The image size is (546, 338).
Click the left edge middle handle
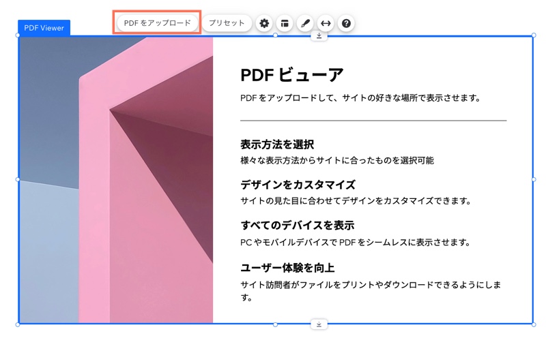(18, 179)
